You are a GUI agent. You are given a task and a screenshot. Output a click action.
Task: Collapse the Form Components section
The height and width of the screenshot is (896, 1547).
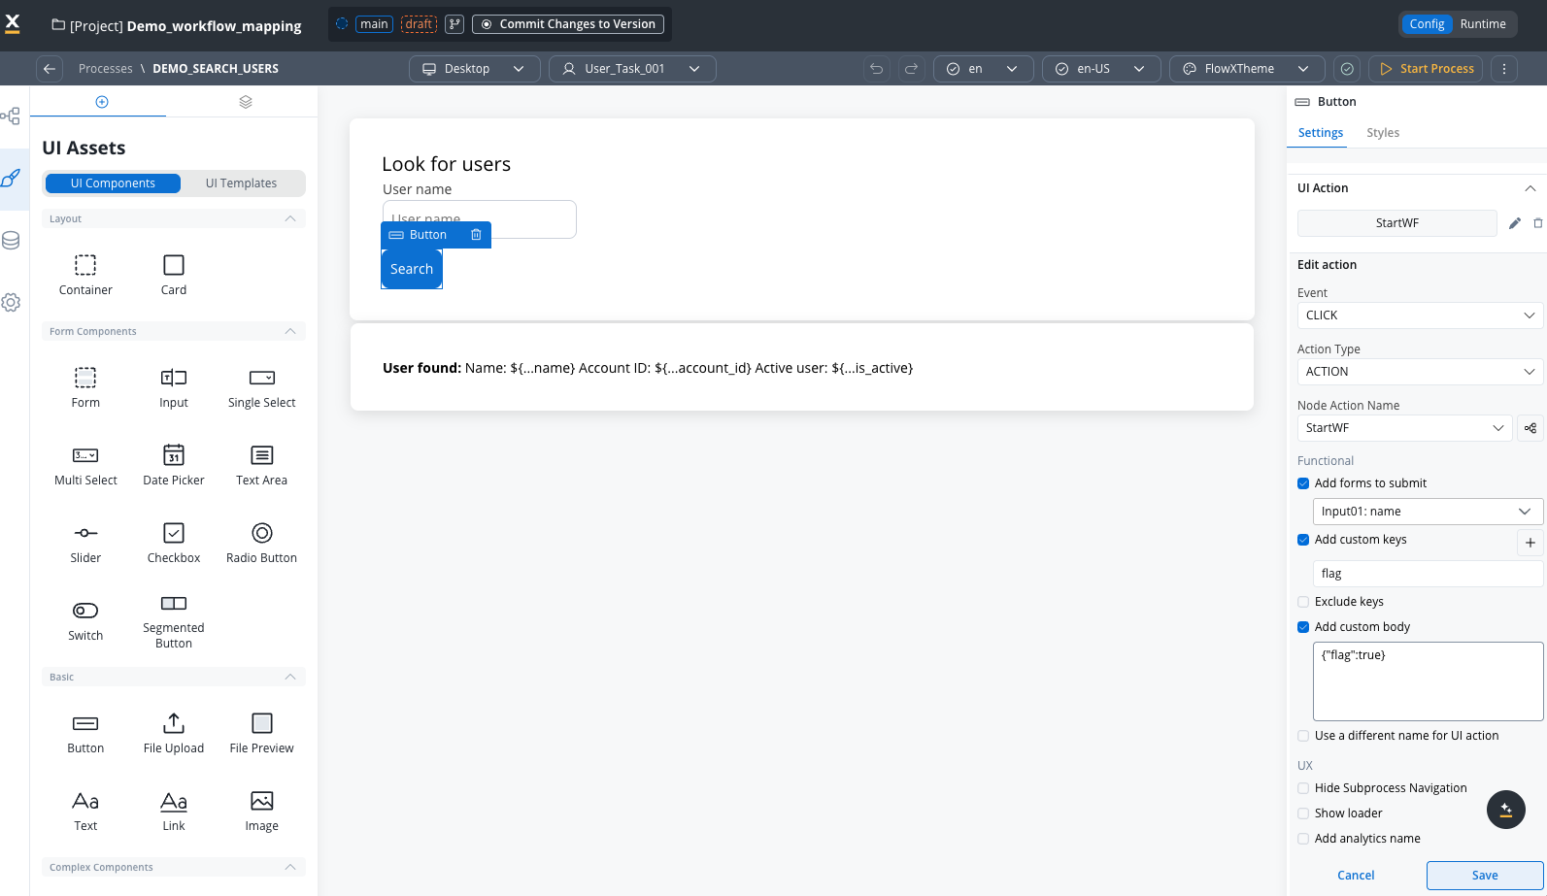coord(290,332)
